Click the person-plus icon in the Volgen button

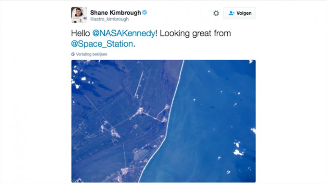point(231,13)
